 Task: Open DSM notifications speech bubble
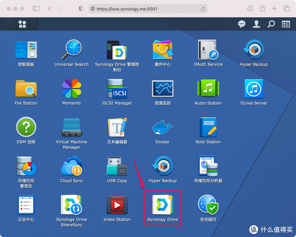coord(242,24)
